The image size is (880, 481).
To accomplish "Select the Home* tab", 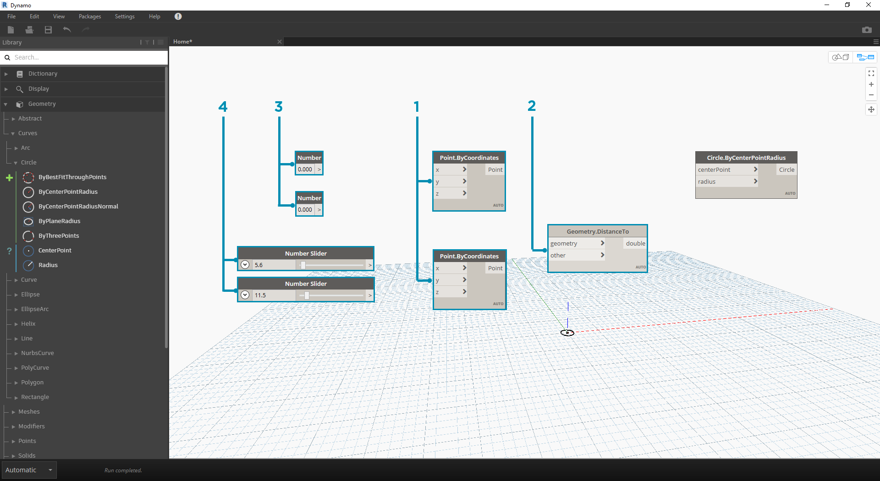I will point(182,41).
